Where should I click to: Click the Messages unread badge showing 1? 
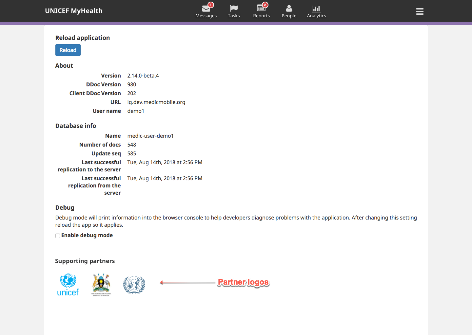tap(211, 5)
